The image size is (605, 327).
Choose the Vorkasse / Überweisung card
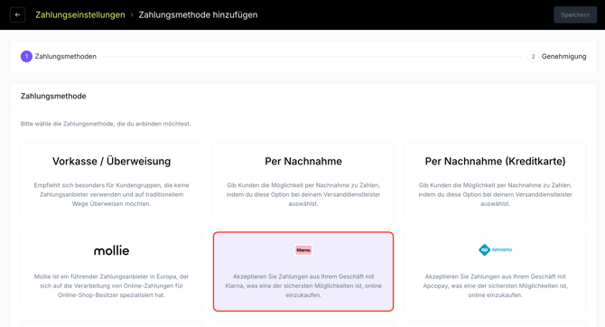click(111, 182)
